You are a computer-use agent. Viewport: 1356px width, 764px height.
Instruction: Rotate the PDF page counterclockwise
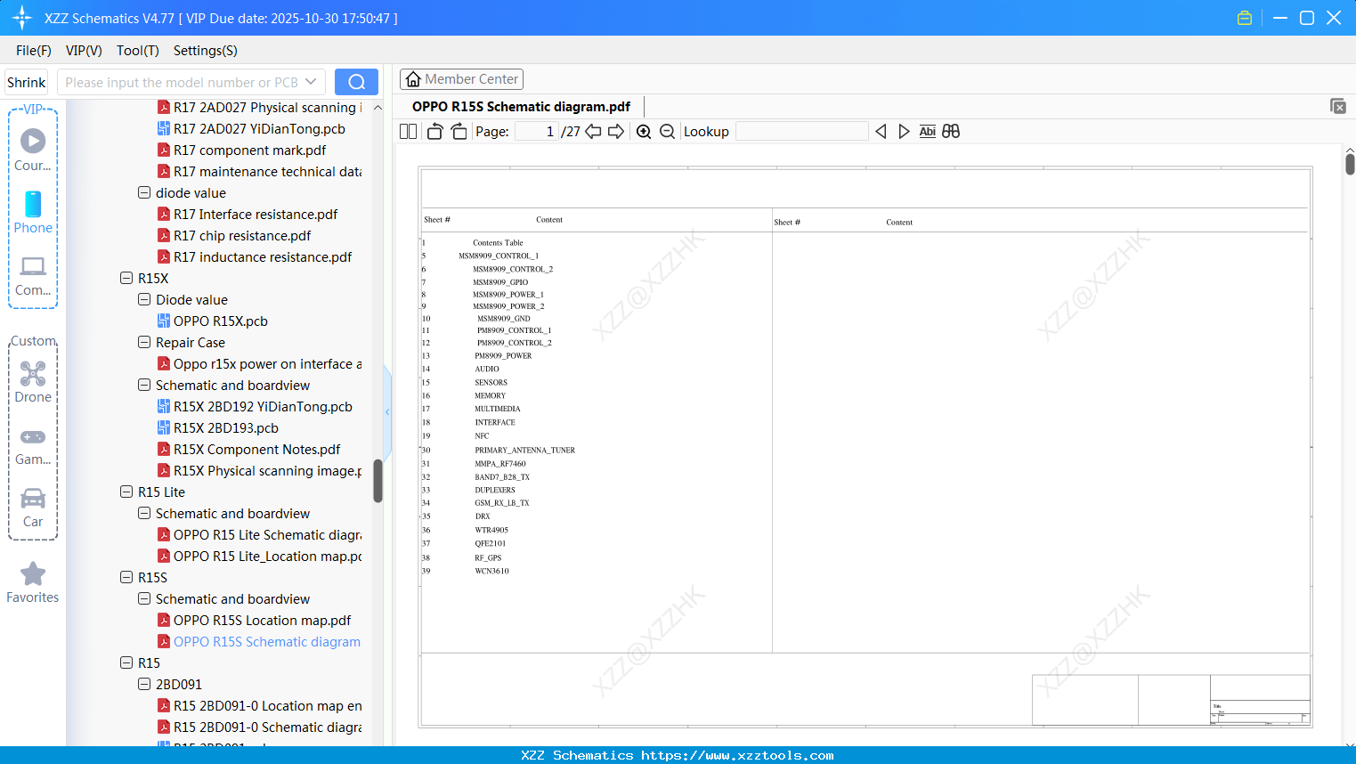coord(434,131)
